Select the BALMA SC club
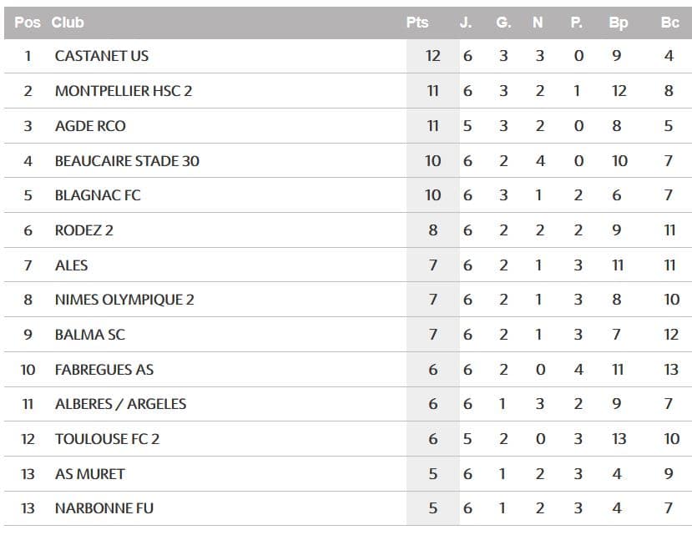 coord(90,335)
